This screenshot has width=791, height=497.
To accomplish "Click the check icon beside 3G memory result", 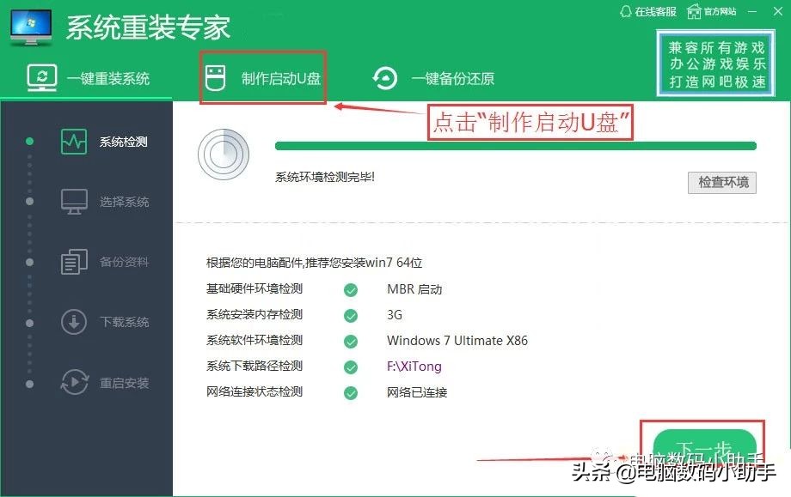I will tap(351, 315).
